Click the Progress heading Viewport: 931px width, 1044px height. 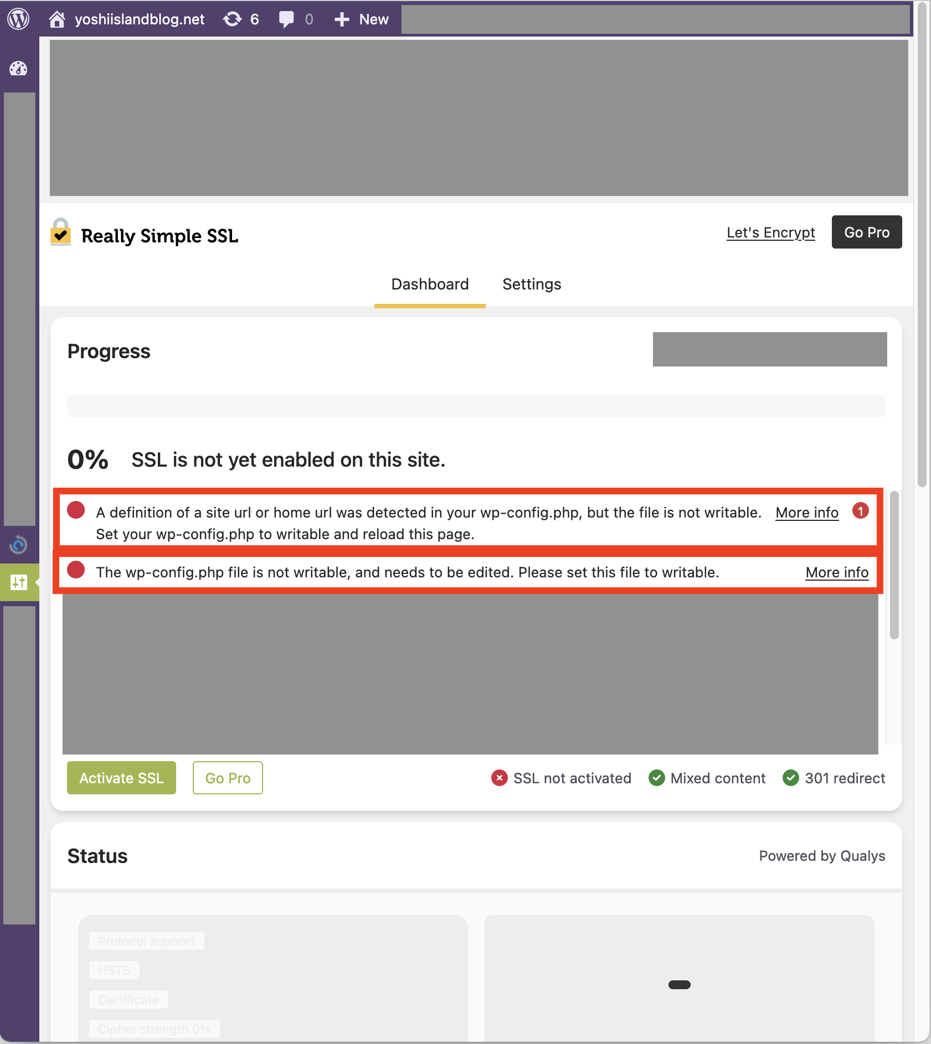pos(109,352)
